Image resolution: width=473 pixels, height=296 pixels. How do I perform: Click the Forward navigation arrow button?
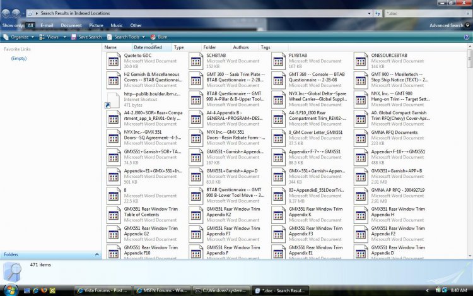point(16,13)
